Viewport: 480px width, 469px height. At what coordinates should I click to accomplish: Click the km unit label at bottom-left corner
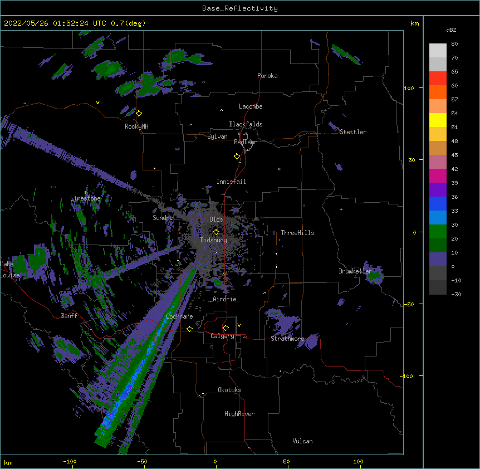coord(8,462)
